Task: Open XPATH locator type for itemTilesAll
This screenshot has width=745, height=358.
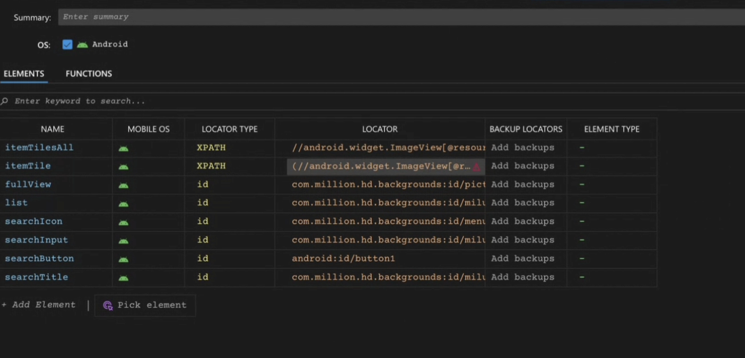Action: click(211, 147)
